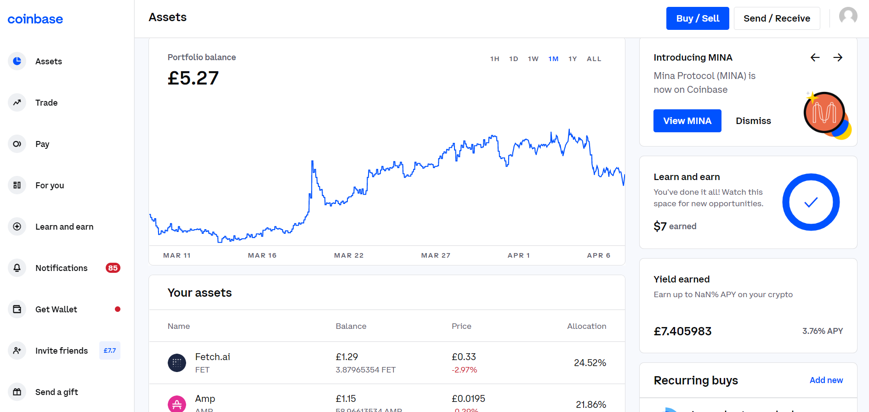869x412 pixels.
Task: Select the ALL chart range
Action: (x=594, y=59)
